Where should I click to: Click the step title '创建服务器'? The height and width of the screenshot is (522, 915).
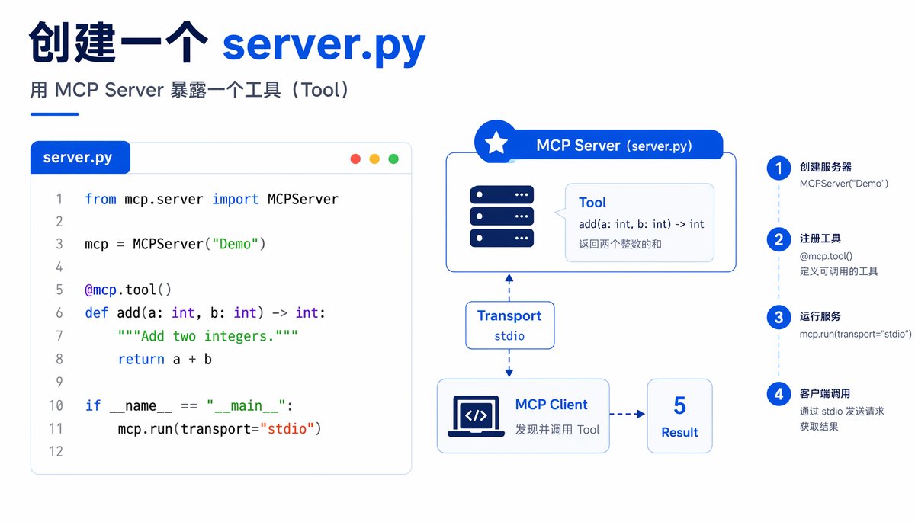click(x=826, y=167)
